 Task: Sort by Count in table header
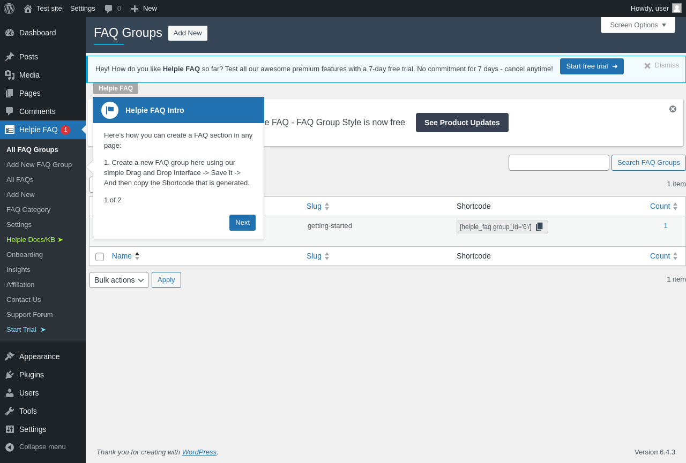tap(663, 206)
